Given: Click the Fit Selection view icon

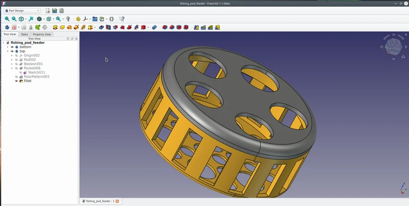Looking at the screenshot, I should pos(14,19).
